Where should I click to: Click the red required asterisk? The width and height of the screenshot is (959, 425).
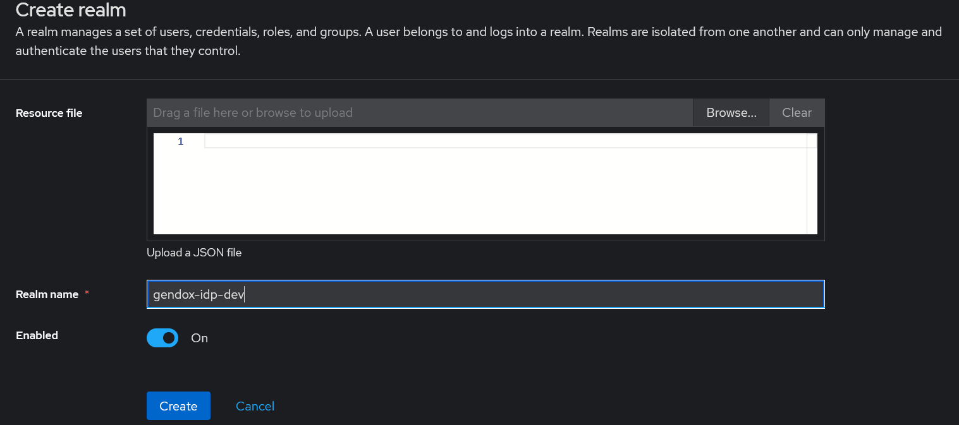87,294
